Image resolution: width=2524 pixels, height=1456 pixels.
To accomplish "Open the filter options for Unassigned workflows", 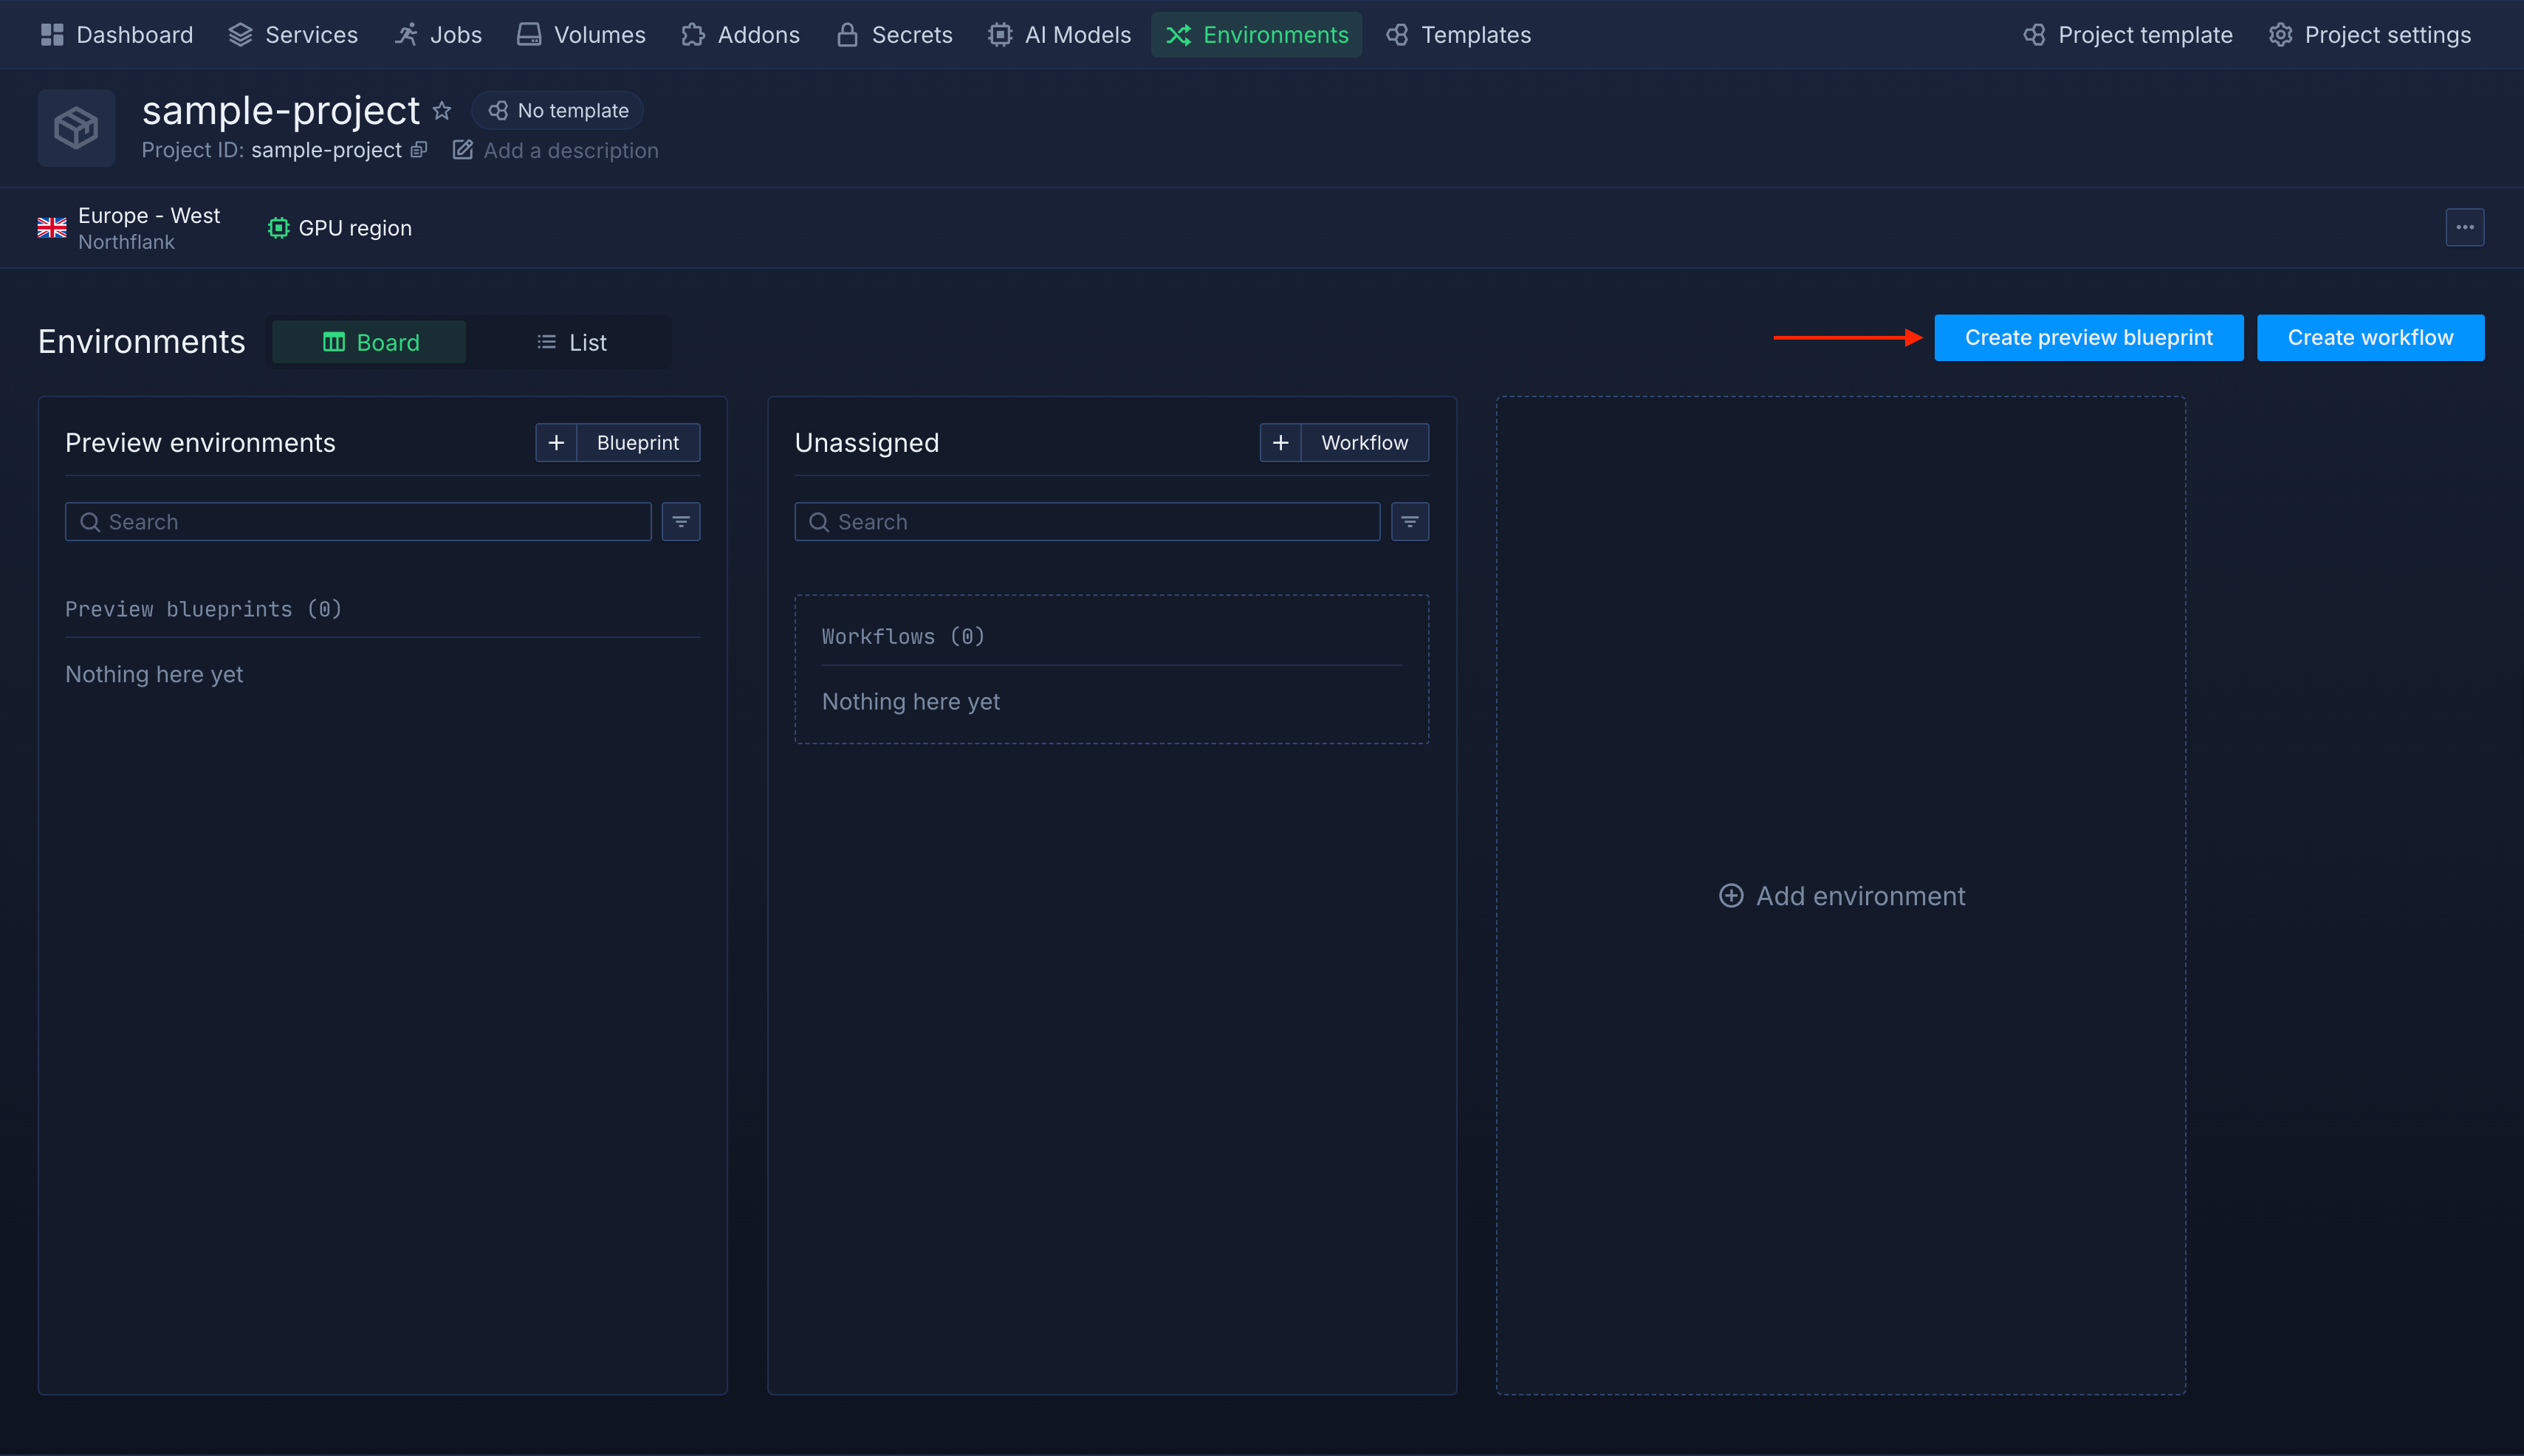I will click(1409, 521).
